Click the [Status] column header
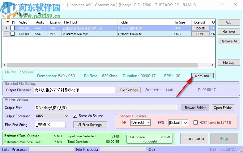 tap(201, 22)
